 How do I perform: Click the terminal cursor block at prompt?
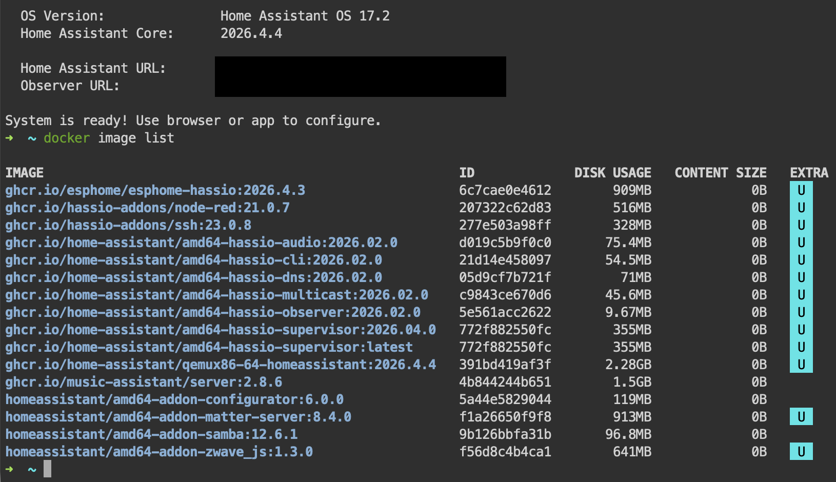(47, 469)
